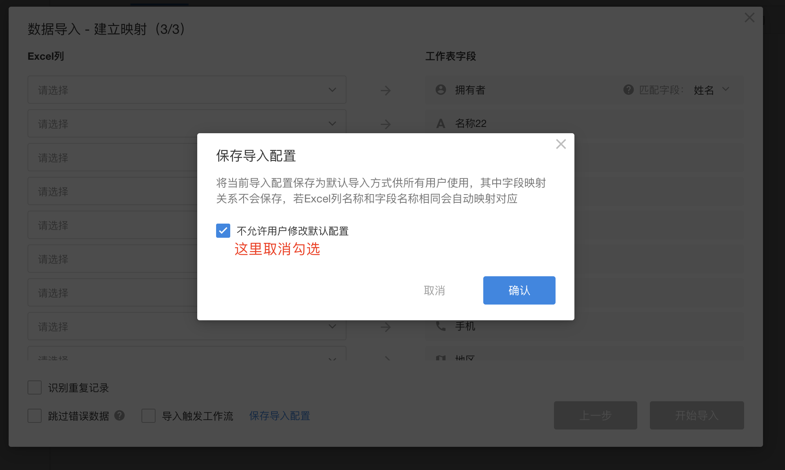This screenshot has height=470, width=785.
Task: Enable 跳过错误数据 checkbox
Action: point(35,416)
